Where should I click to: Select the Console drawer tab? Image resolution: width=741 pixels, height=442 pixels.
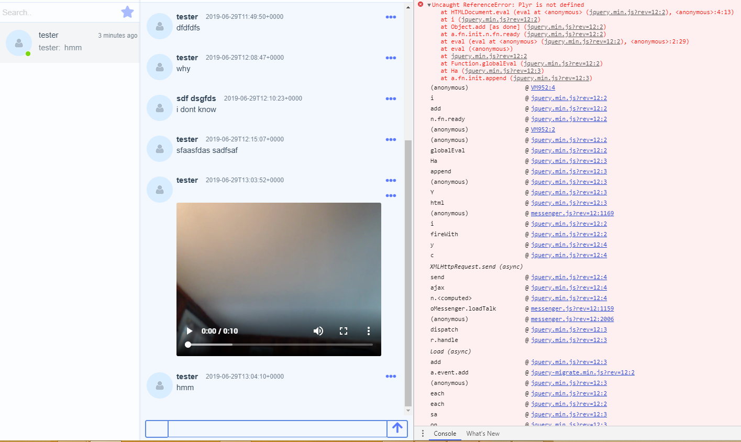tap(445, 434)
